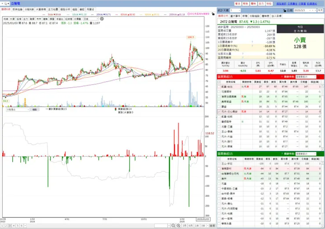This screenshot has height=229, width=325.
Task: Open the 統計天數 dropdown
Action: (x=235, y=11)
